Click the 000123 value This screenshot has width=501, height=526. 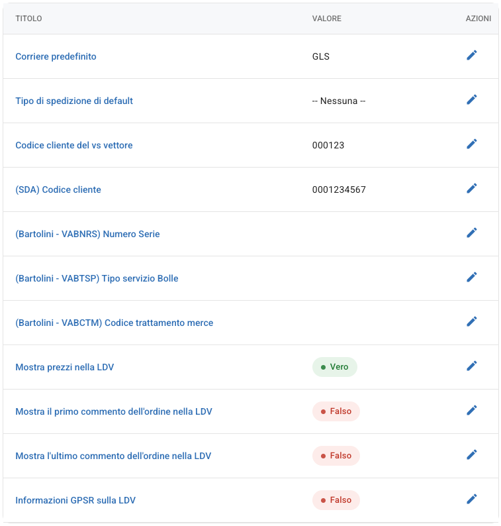click(328, 145)
